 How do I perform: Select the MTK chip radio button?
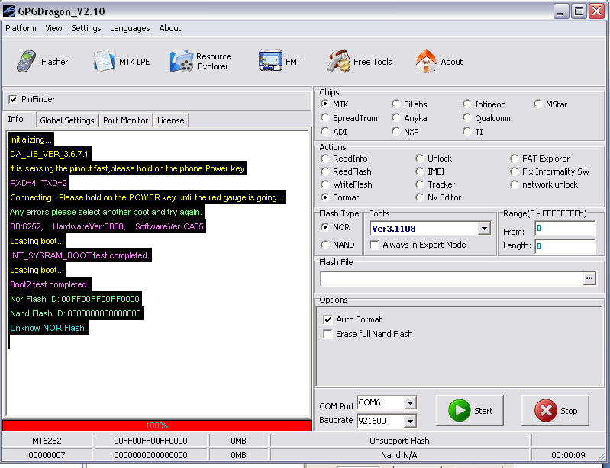click(x=324, y=104)
